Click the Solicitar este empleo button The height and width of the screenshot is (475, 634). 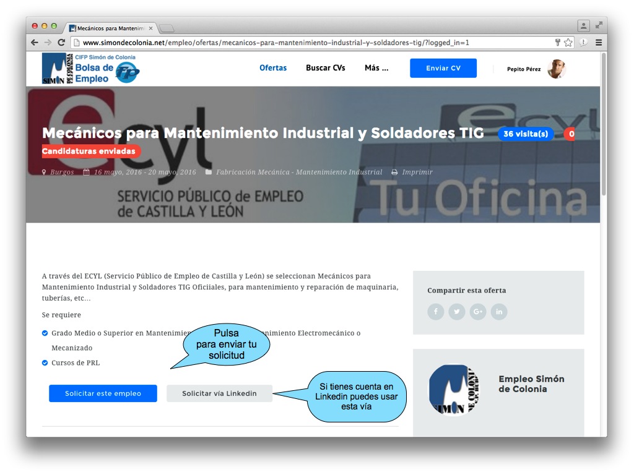pyautogui.click(x=103, y=393)
